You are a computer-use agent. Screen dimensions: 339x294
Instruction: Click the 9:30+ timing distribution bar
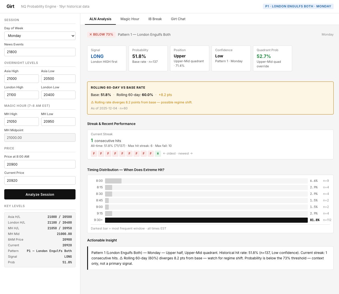(x=206, y=220)
